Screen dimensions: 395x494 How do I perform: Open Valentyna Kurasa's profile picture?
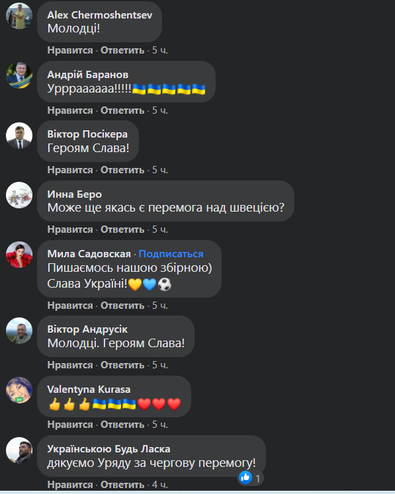[19, 390]
